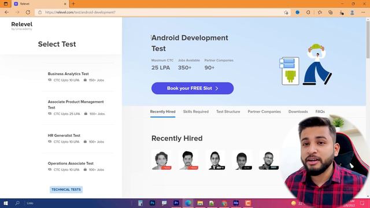Click the 90+ partner companies value
The image size is (370, 208).
(209, 68)
